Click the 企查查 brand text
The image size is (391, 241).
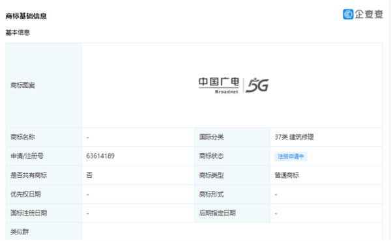[x=369, y=14]
